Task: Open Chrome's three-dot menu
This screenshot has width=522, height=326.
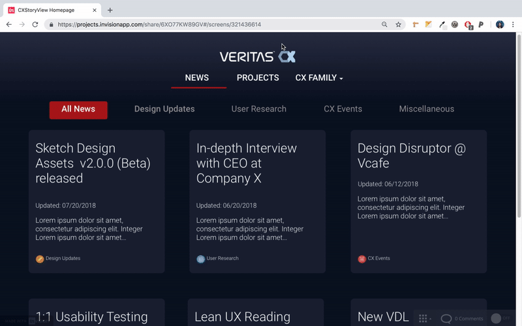Action: pos(513,24)
